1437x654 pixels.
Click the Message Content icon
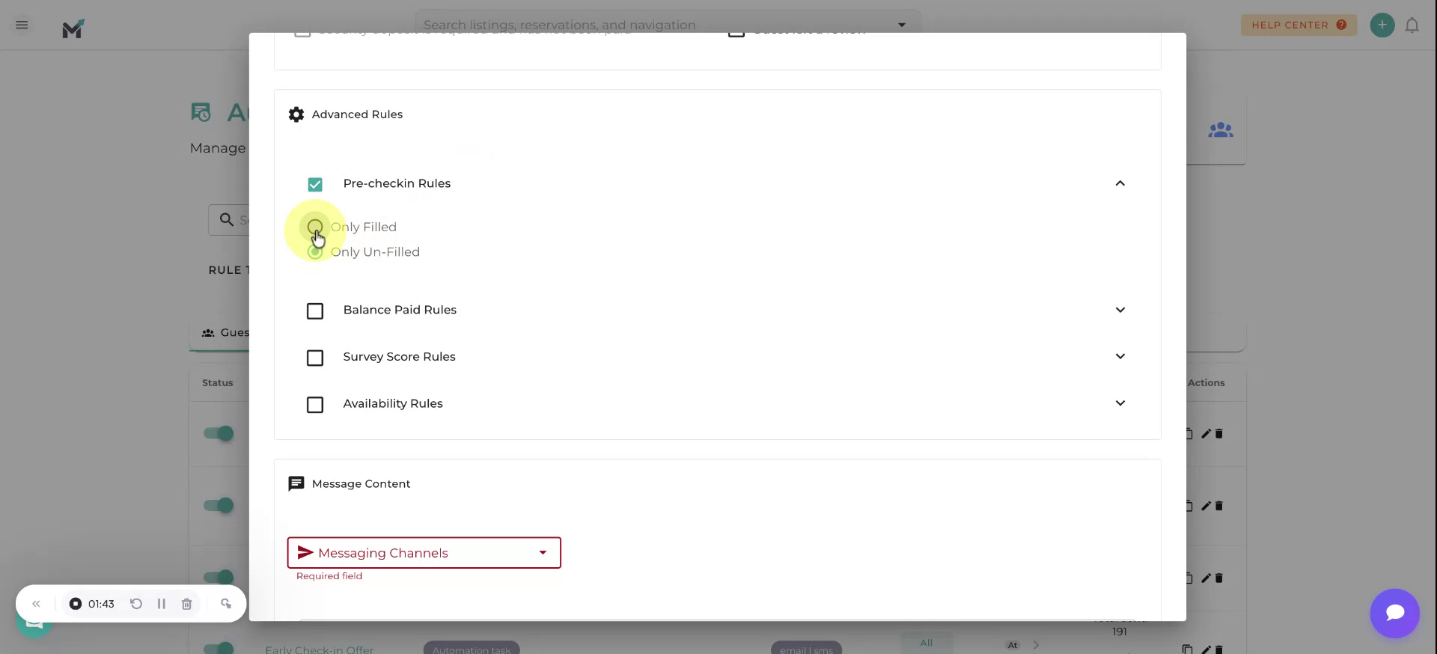(296, 484)
